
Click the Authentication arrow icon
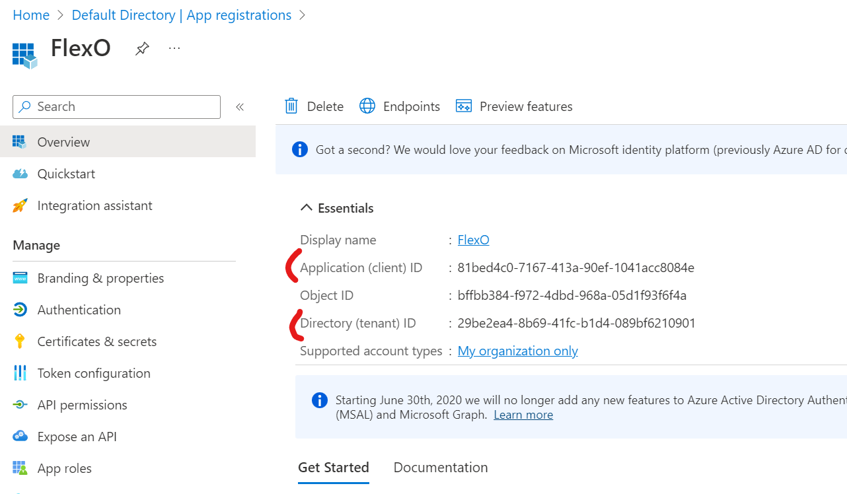point(20,310)
